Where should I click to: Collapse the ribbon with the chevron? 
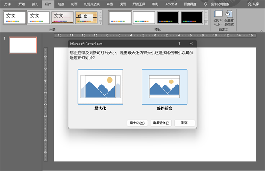[x=261, y=31]
